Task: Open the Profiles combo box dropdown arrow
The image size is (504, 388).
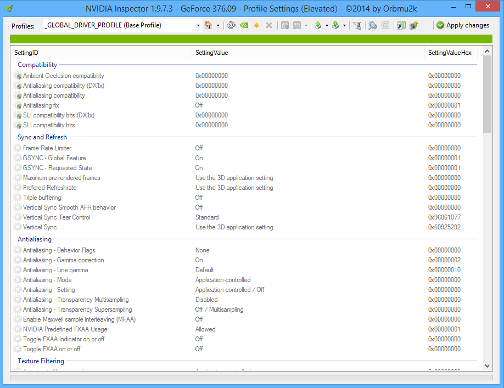Action: tap(198, 25)
